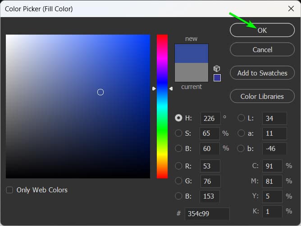Click the current gray color swatch
The height and width of the screenshot is (226, 301).
click(192, 72)
